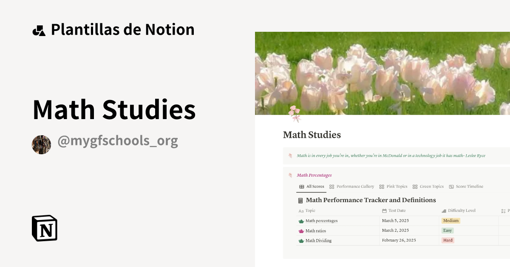Click the @mygfschools_org author link

pyautogui.click(x=118, y=140)
